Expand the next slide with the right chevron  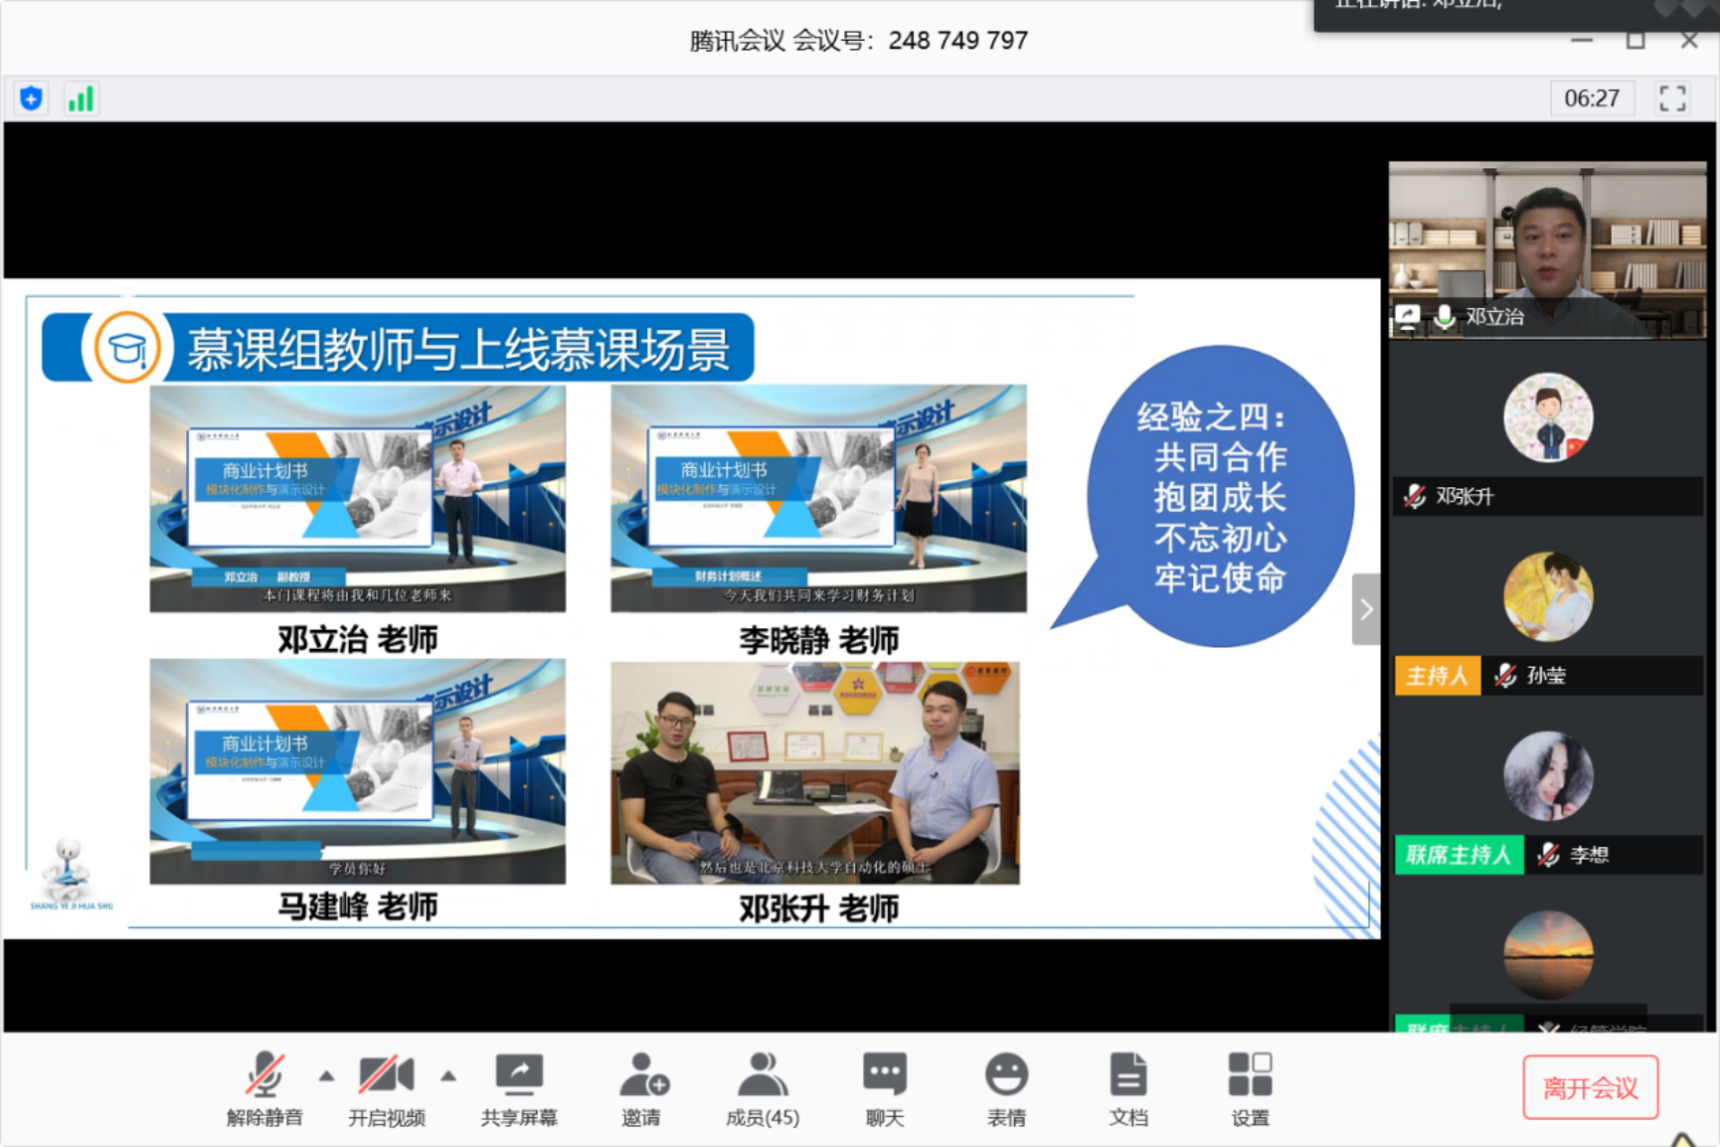(1366, 609)
